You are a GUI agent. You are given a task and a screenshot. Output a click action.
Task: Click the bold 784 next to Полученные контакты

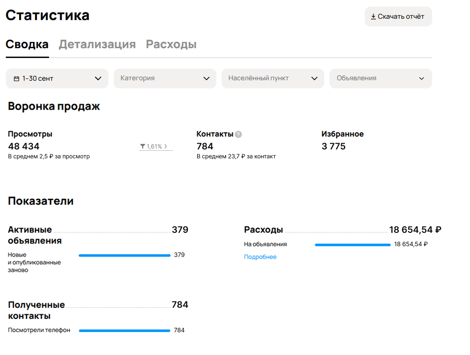click(x=180, y=305)
